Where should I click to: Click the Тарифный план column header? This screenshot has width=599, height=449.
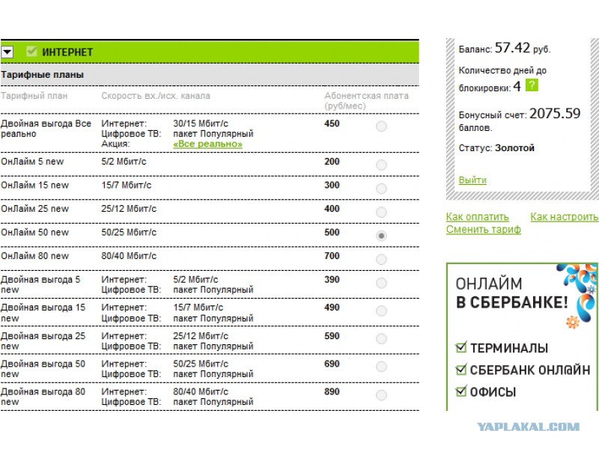click(34, 96)
